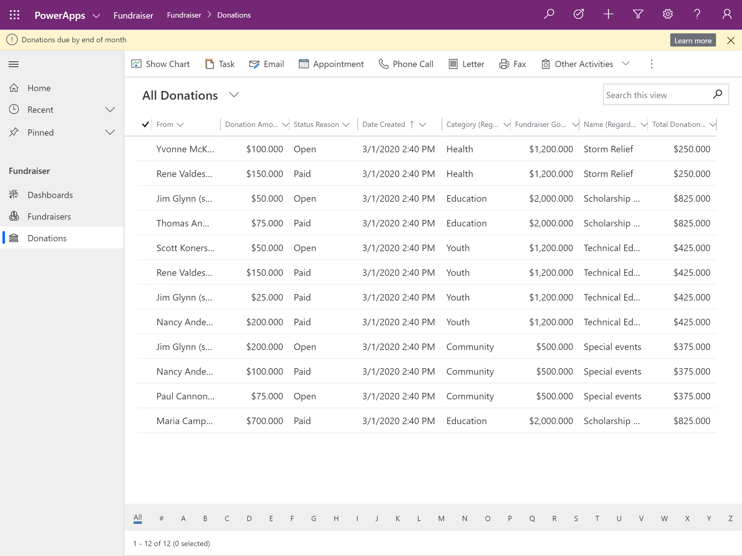Click the Settings gear icon

tap(667, 15)
